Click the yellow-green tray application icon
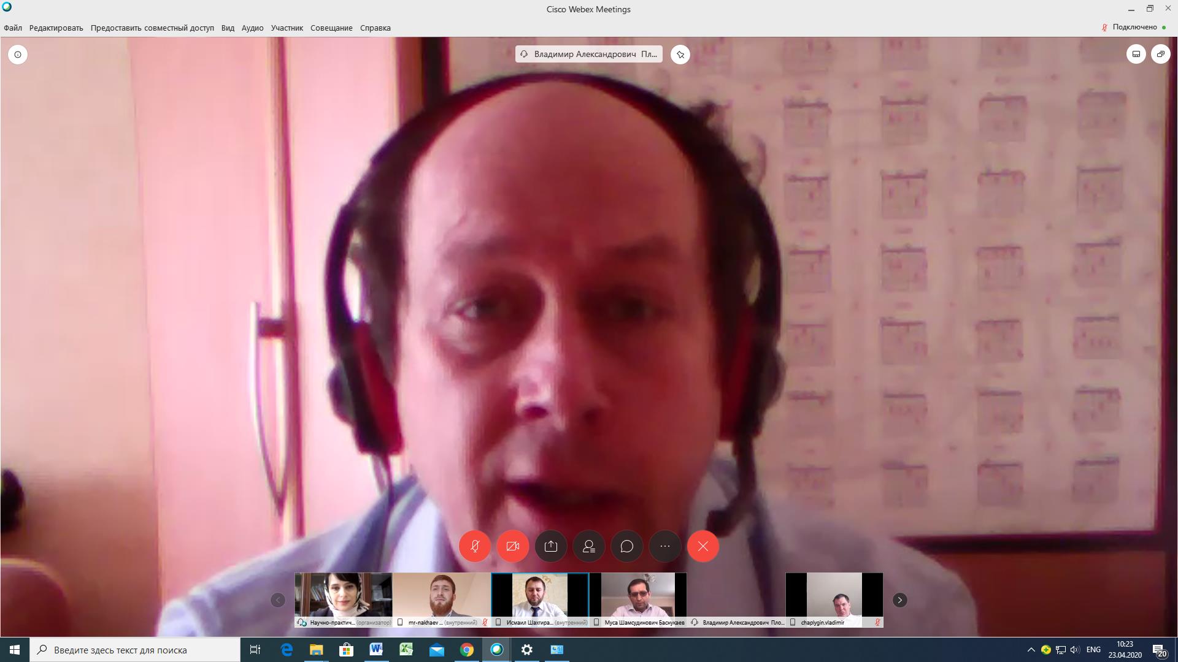The width and height of the screenshot is (1178, 662). click(1045, 650)
